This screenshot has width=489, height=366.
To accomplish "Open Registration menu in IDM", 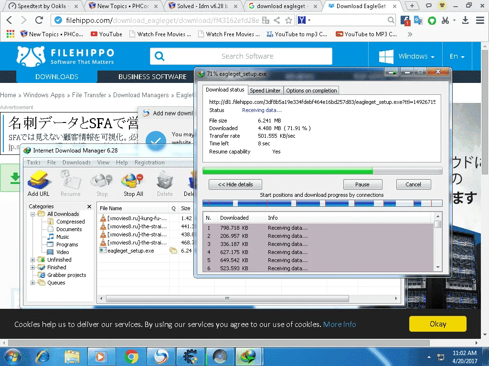I will point(149,163).
